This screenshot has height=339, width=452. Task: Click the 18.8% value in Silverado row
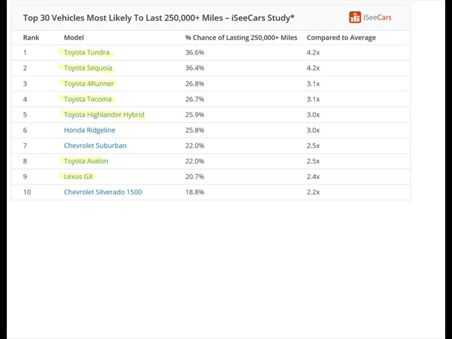coord(195,192)
